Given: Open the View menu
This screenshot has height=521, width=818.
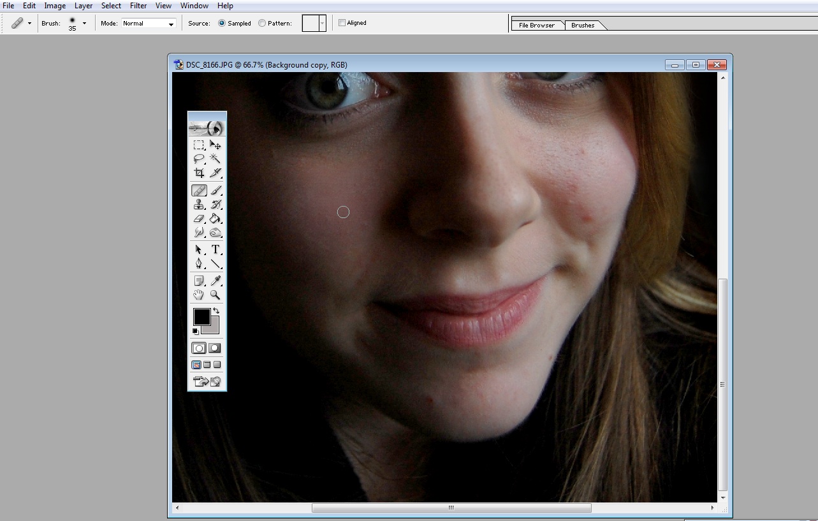Looking at the screenshot, I should [x=163, y=6].
